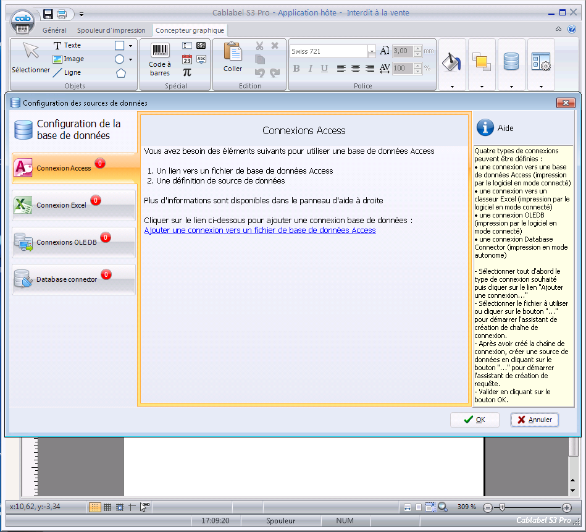The image size is (586, 532).
Task: Delete with the X icon in Edition
Action: click(275, 46)
